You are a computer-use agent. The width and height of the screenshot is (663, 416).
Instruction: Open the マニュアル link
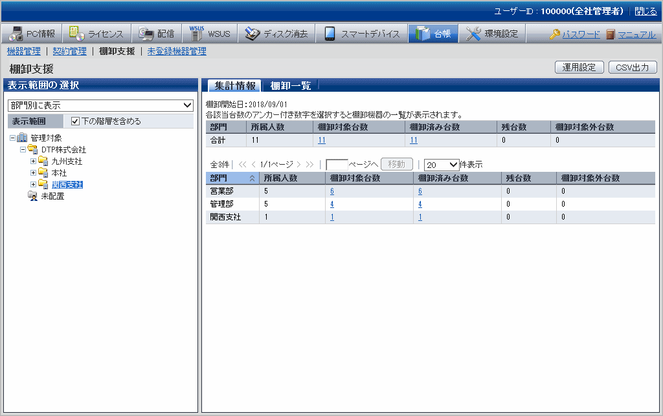pos(636,34)
